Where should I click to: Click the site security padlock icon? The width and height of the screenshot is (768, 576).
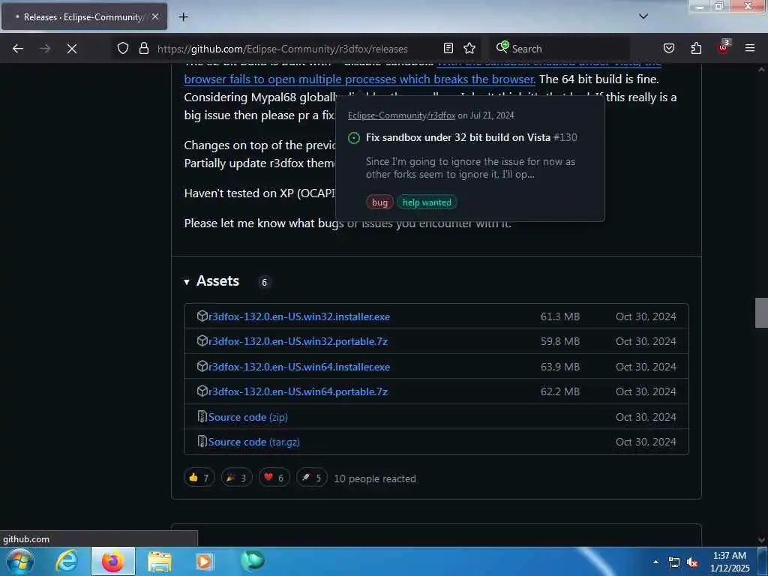pyautogui.click(x=143, y=49)
